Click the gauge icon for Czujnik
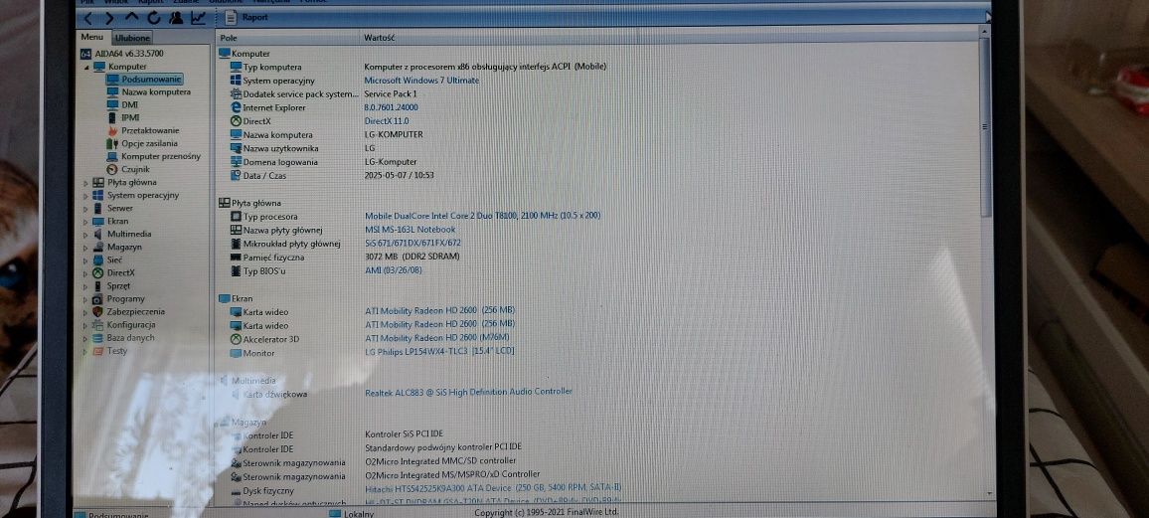This screenshot has height=518, width=1149. [112, 169]
